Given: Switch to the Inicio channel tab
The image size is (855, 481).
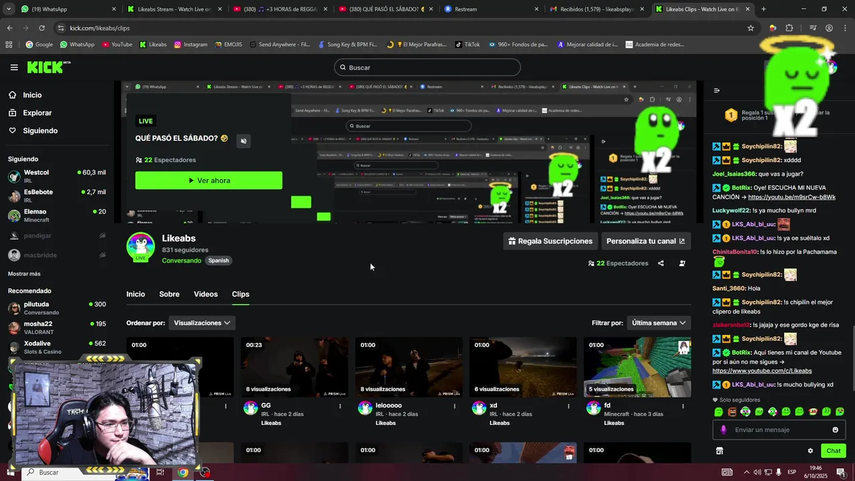Looking at the screenshot, I should pyautogui.click(x=136, y=294).
